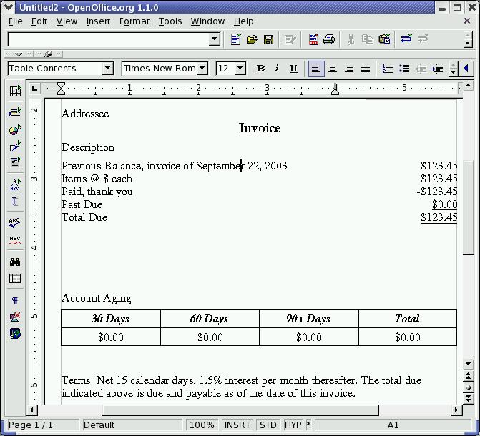The width and height of the screenshot is (480, 436).
Task: Click the Insert Table icon in sidebar
Action: [x=15, y=91]
